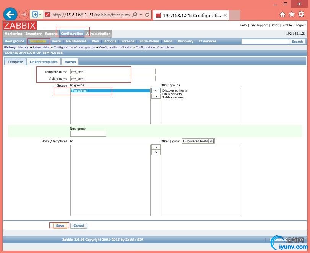Click the browser back arrow button
The image size is (310, 253).
click(10, 14)
